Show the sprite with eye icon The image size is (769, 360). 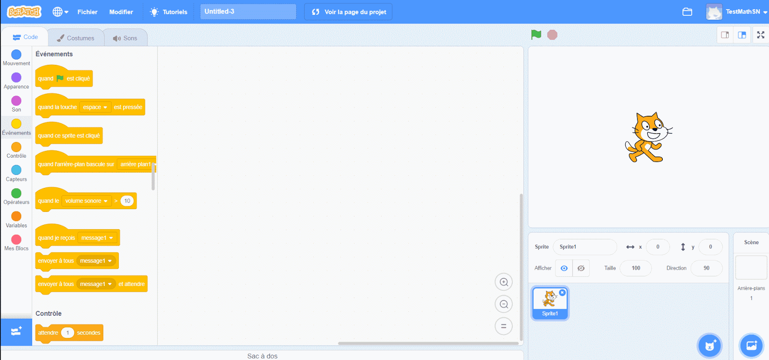564,268
